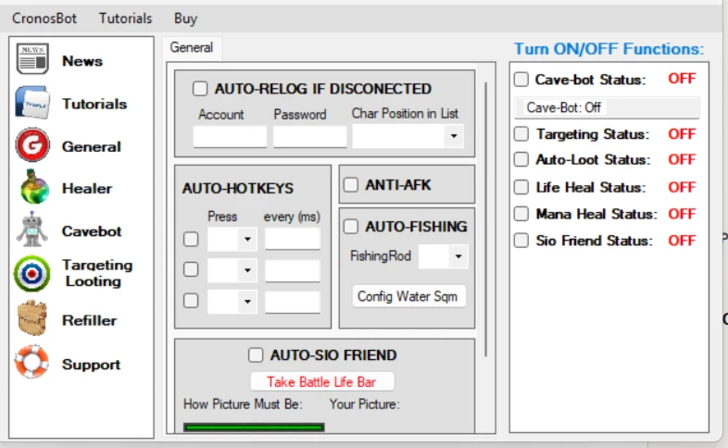Click the Cavebot robot icon

coord(32,230)
